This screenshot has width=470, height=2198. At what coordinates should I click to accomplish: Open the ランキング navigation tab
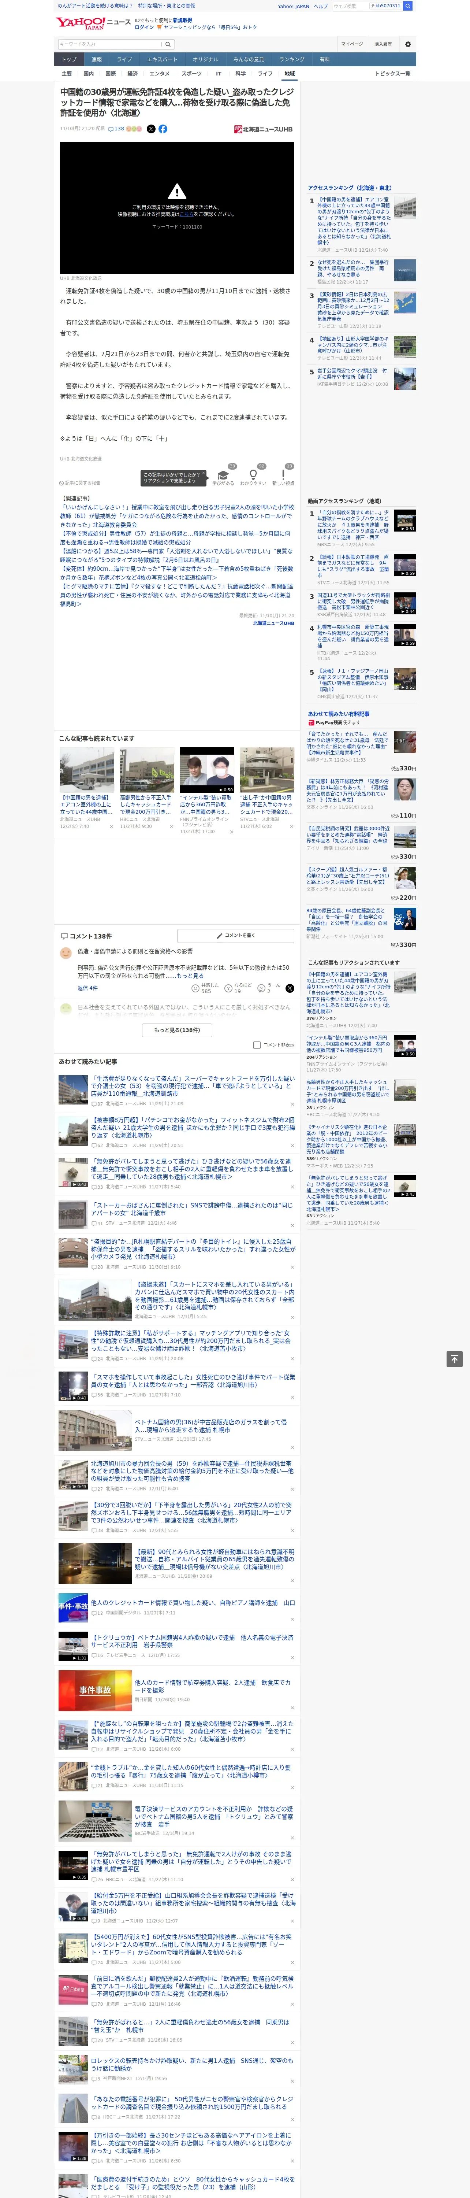click(x=292, y=59)
